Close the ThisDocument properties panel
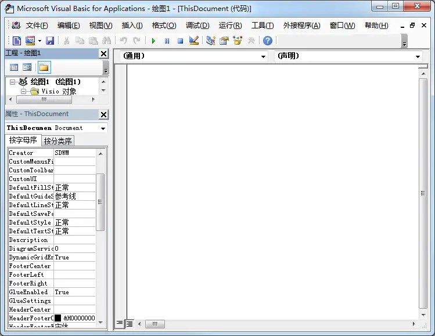 pyautogui.click(x=104, y=114)
